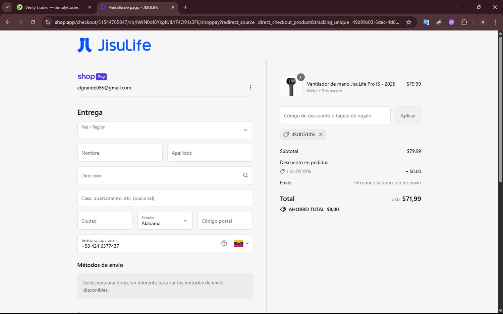503x314 pixels.
Task: Click the scrollbar down arrow
Action: pos(500,311)
